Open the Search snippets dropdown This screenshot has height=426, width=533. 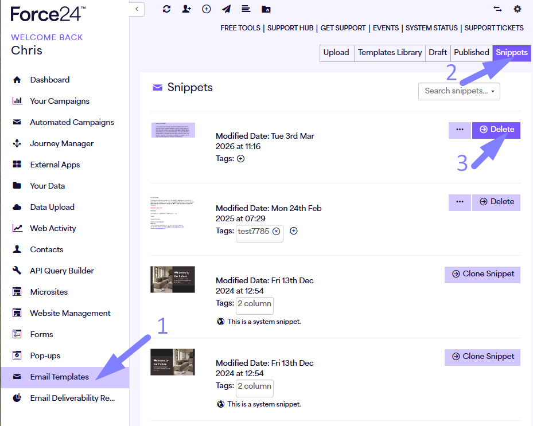(x=459, y=91)
